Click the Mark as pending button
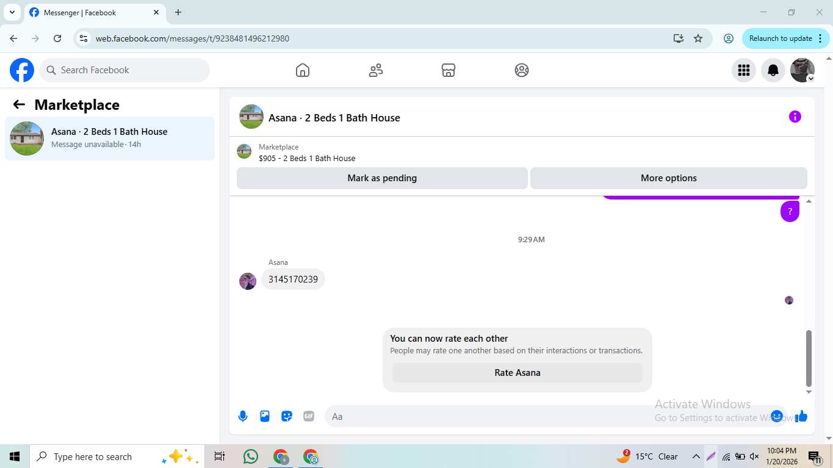Screen dimensions: 833x468 point(382,178)
